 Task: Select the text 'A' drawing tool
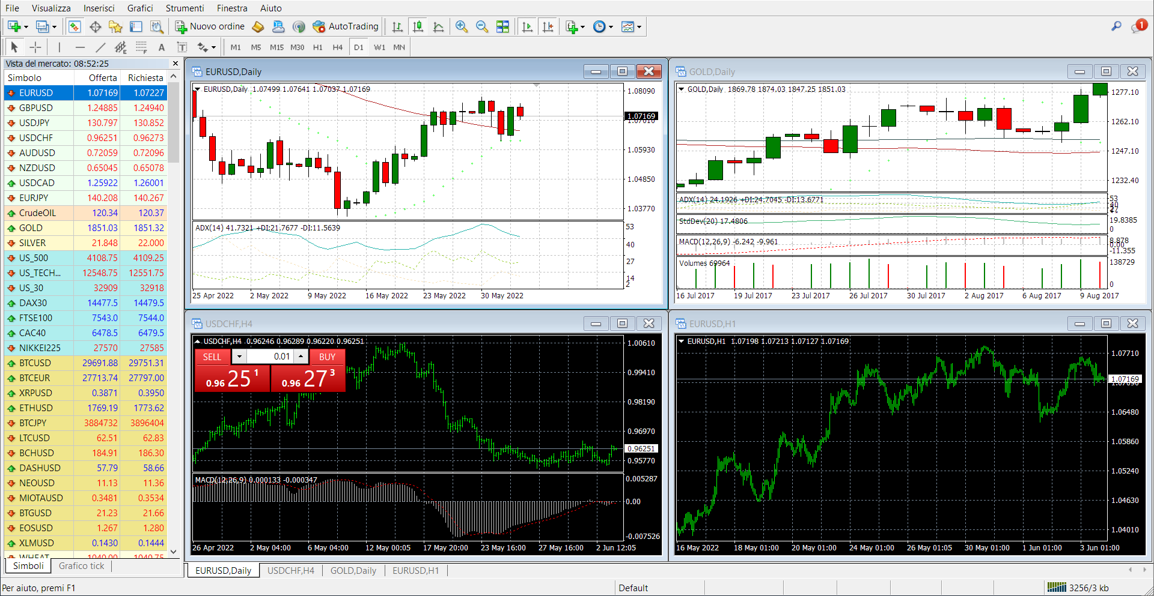click(x=161, y=47)
